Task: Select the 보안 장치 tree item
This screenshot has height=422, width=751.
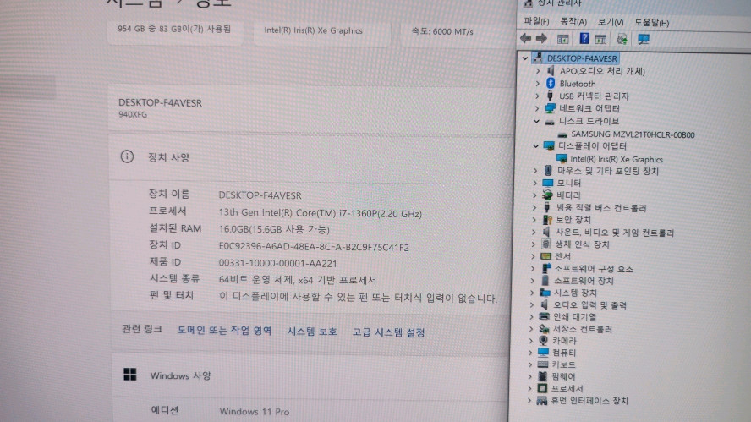Action: point(573,220)
